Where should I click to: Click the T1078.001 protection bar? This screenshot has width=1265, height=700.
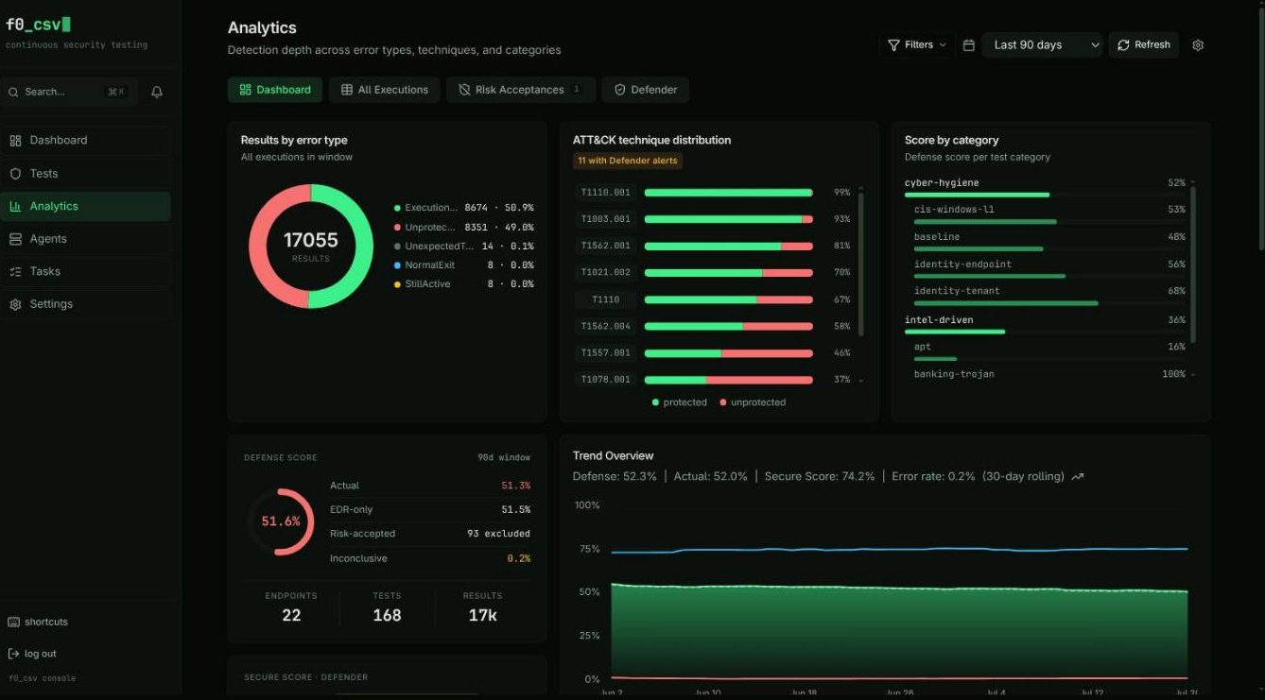728,380
